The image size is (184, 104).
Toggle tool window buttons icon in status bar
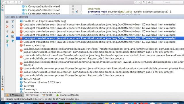(x=3, y=99)
